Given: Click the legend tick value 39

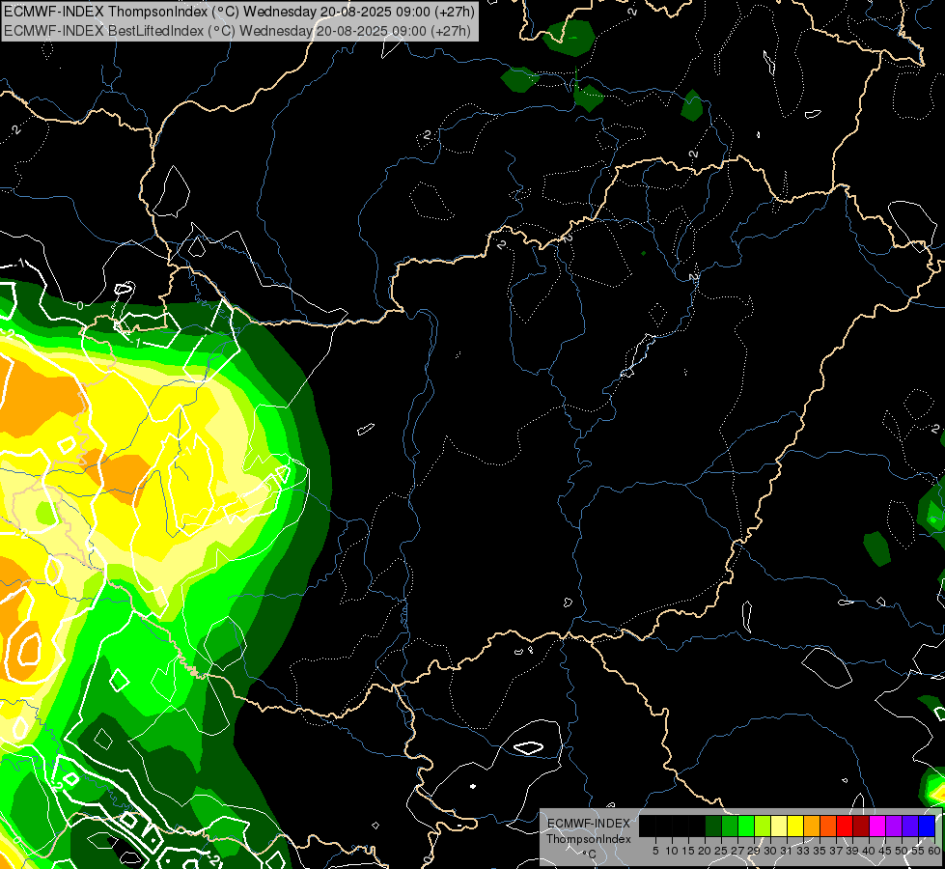Looking at the screenshot, I should click(x=852, y=851).
